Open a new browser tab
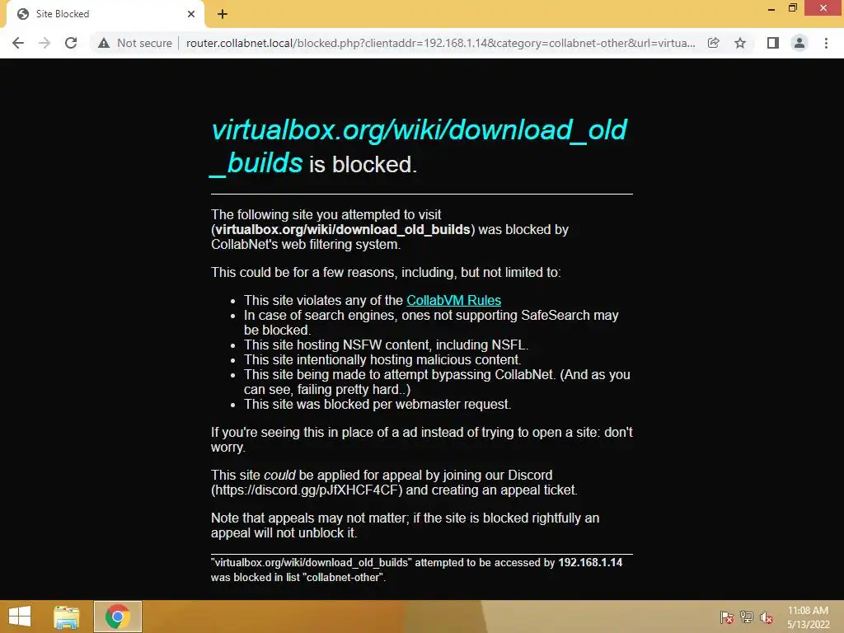844x633 pixels. (x=223, y=14)
